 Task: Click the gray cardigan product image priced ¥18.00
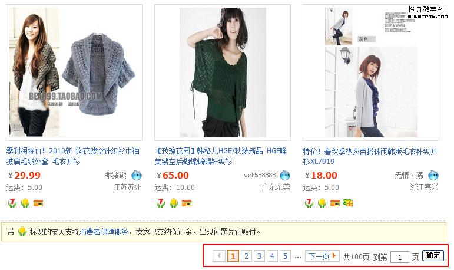371,73
